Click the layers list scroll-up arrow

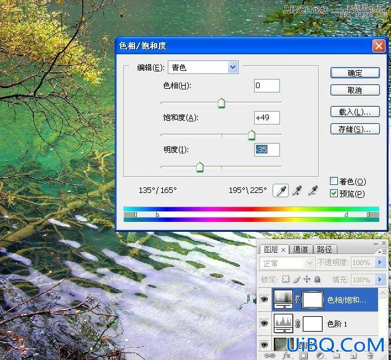[x=383, y=293]
